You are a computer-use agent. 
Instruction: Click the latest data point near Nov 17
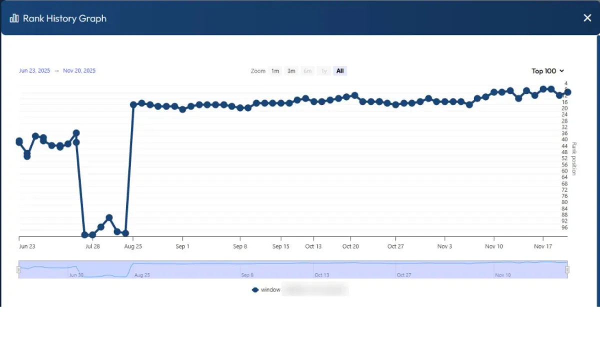pyautogui.click(x=567, y=92)
